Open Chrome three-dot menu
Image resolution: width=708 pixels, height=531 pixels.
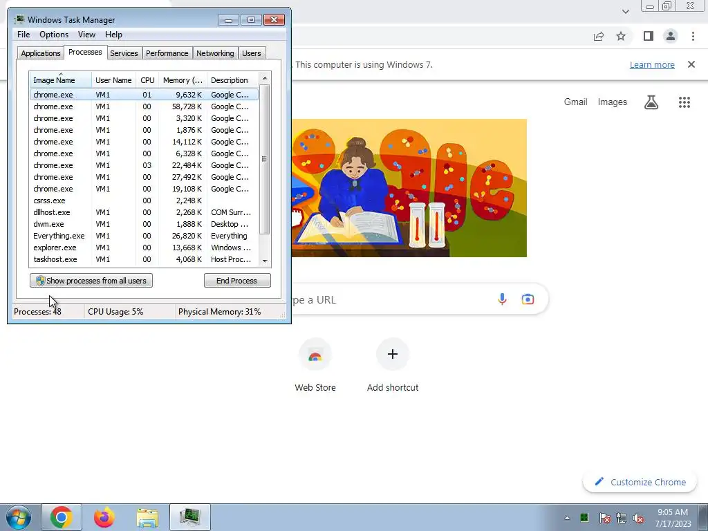pos(693,36)
